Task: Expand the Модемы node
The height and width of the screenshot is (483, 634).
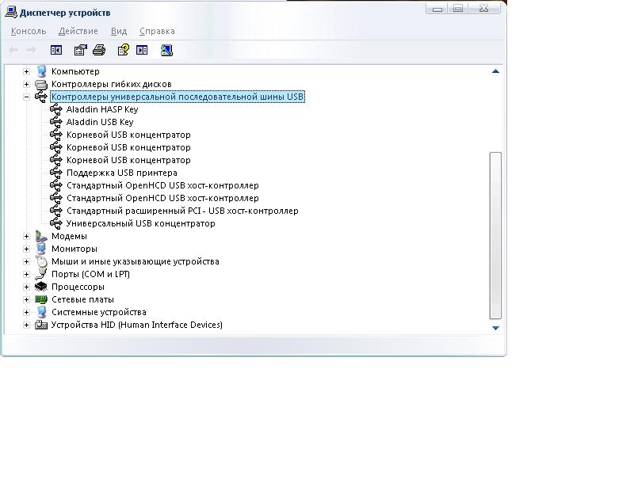Action: (x=26, y=236)
